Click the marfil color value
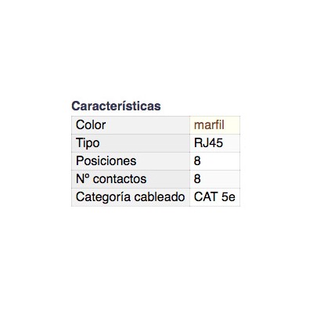Image resolution: width=313 pixels, height=313 pixels. (209, 125)
